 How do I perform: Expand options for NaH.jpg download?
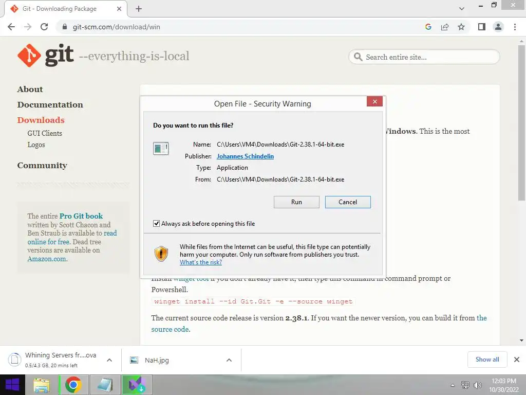pos(229,360)
